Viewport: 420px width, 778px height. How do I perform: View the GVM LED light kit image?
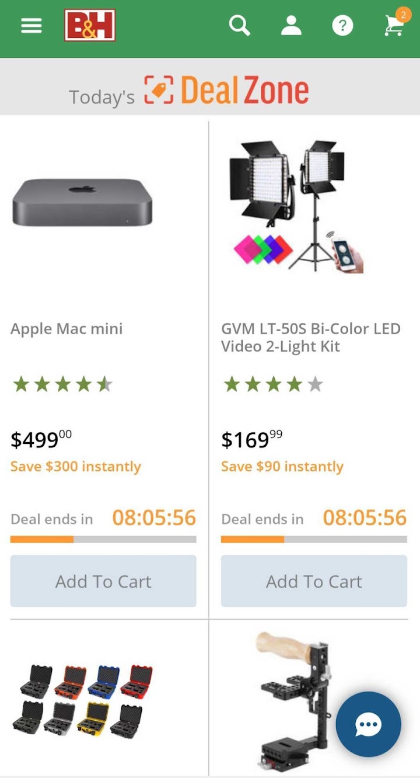click(296, 206)
